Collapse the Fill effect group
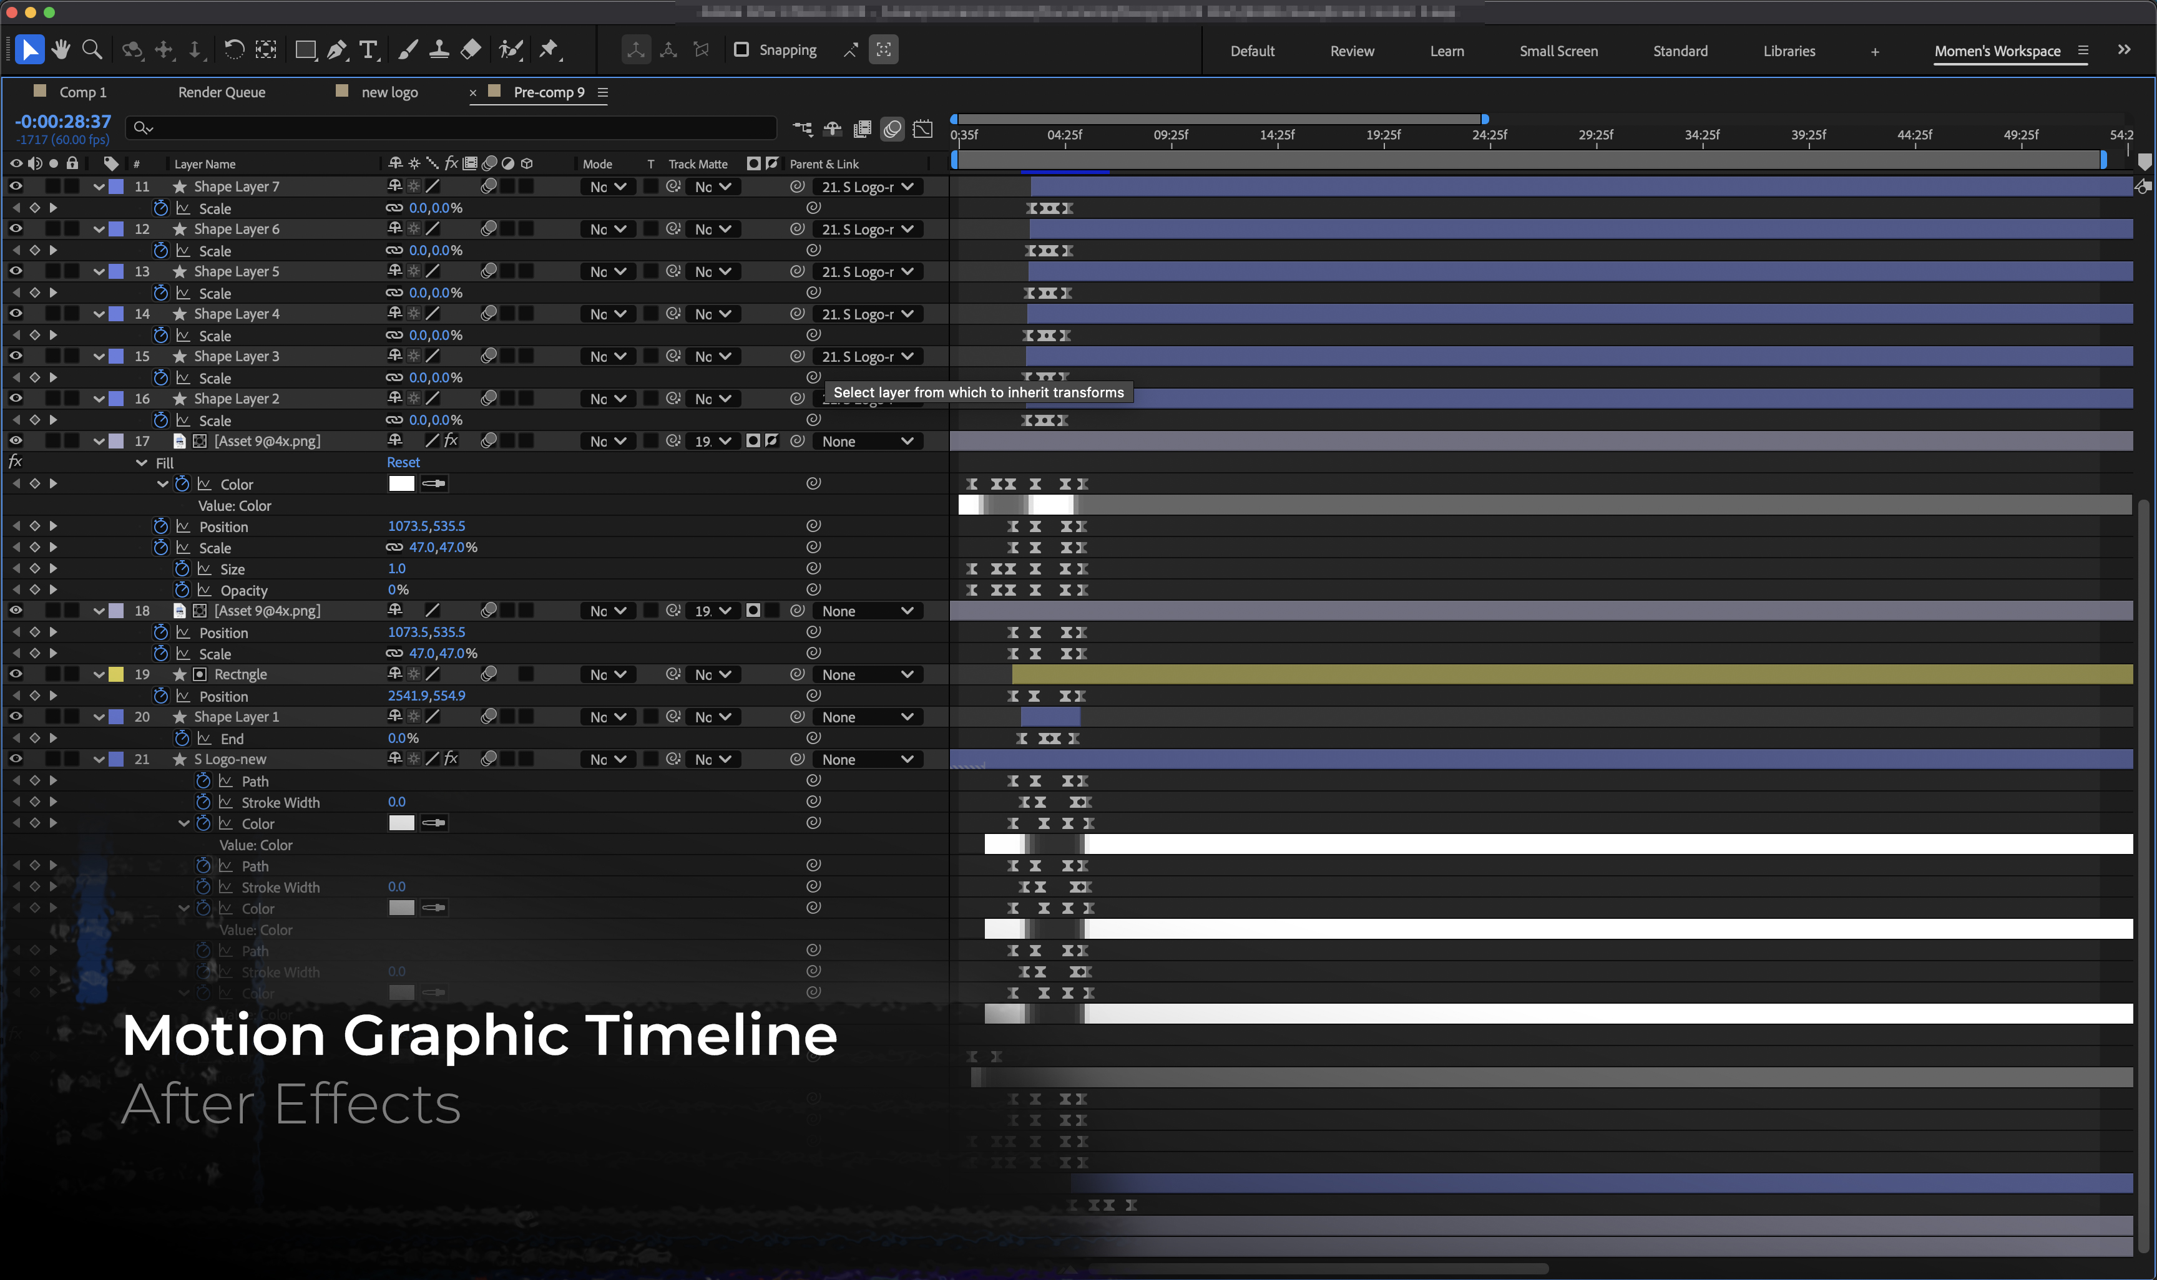 coord(142,463)
